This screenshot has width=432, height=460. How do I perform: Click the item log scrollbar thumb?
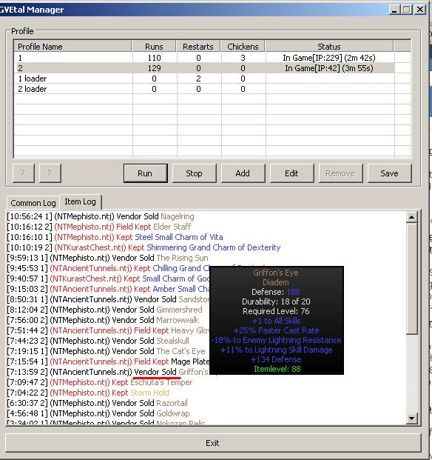[412, 279]
